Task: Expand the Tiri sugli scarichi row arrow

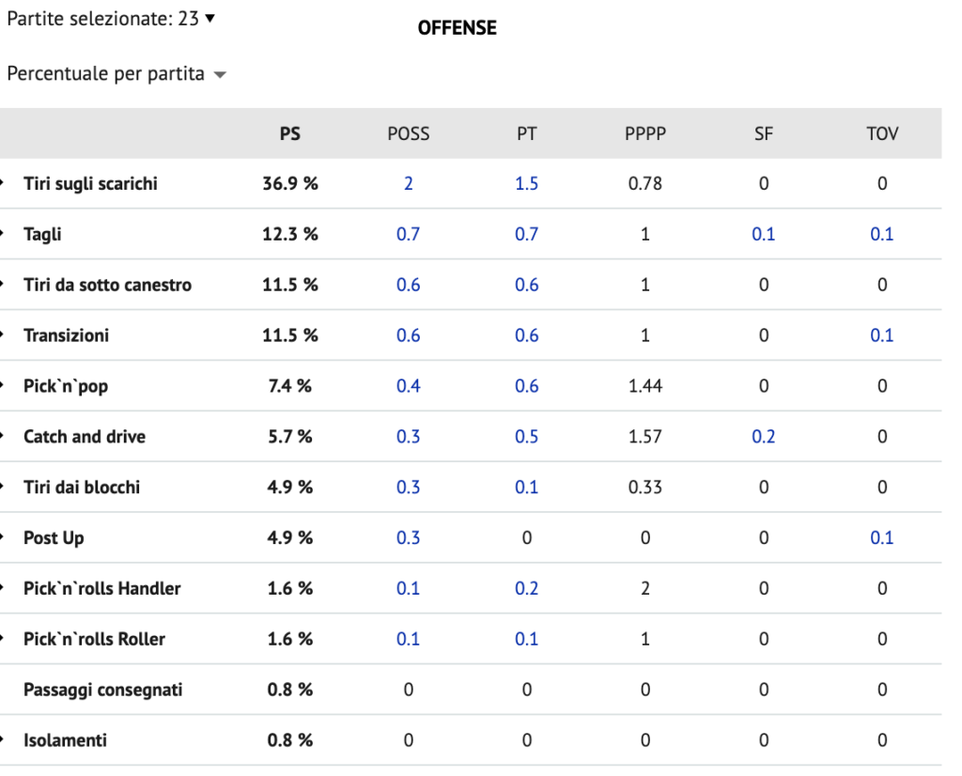Action: coord(3,183)
